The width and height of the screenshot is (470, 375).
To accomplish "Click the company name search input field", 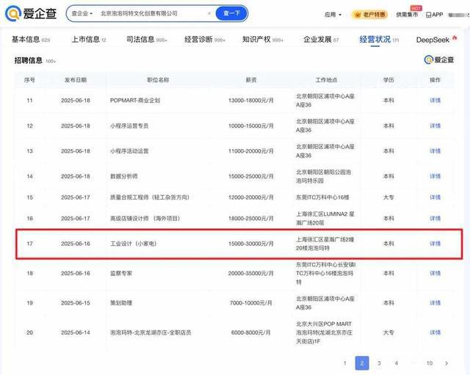I will click(x=151, y=13).
